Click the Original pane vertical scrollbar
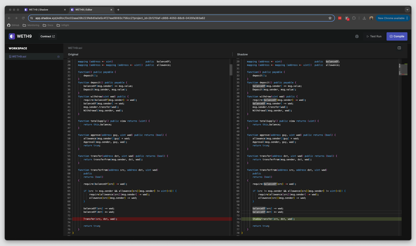Image resolution: width=416 pixels, height=246 pixels. (x=231, y=69)
